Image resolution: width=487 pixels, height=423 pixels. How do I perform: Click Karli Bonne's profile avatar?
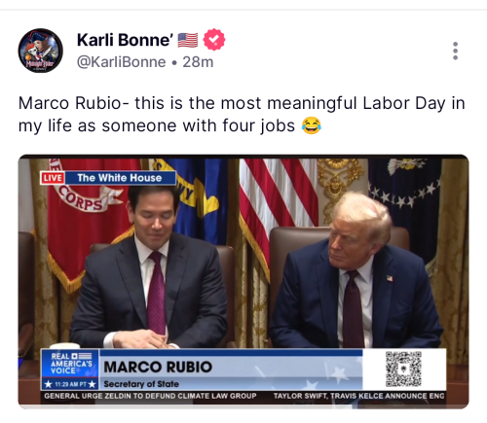tap(41, 51)
